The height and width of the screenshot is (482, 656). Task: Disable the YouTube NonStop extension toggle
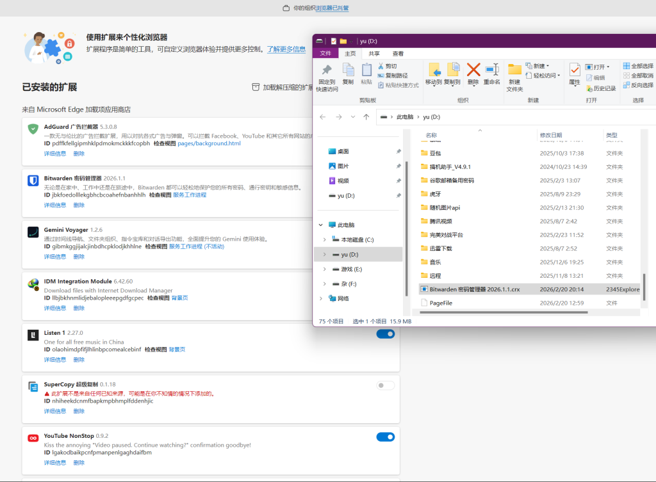[385, 437]
